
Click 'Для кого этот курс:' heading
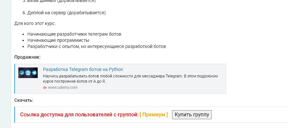coord(35,24)
